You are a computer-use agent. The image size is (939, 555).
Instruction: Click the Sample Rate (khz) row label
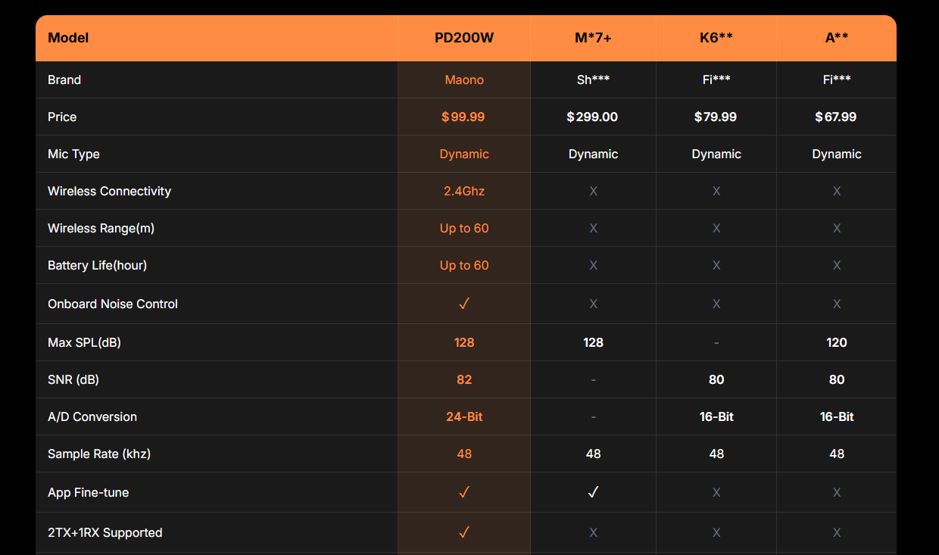(99, 454)
